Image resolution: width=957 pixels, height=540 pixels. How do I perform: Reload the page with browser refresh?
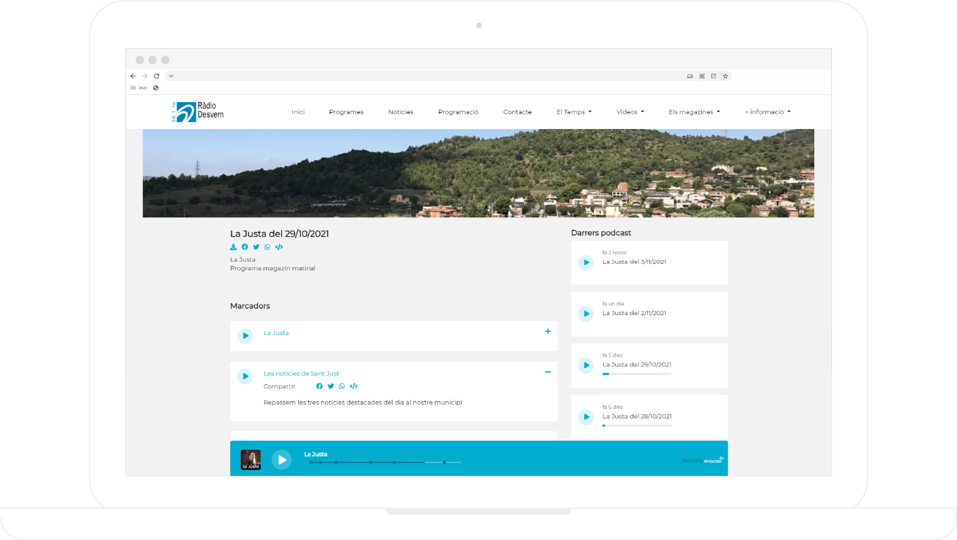[x=156, y=76]
